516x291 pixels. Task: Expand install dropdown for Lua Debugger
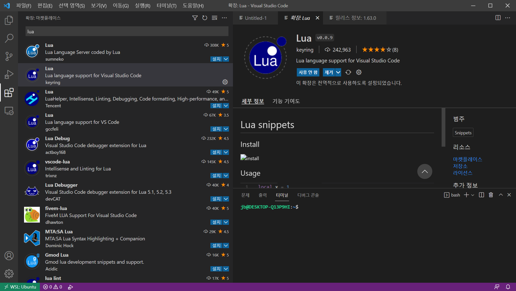point(226,199)
